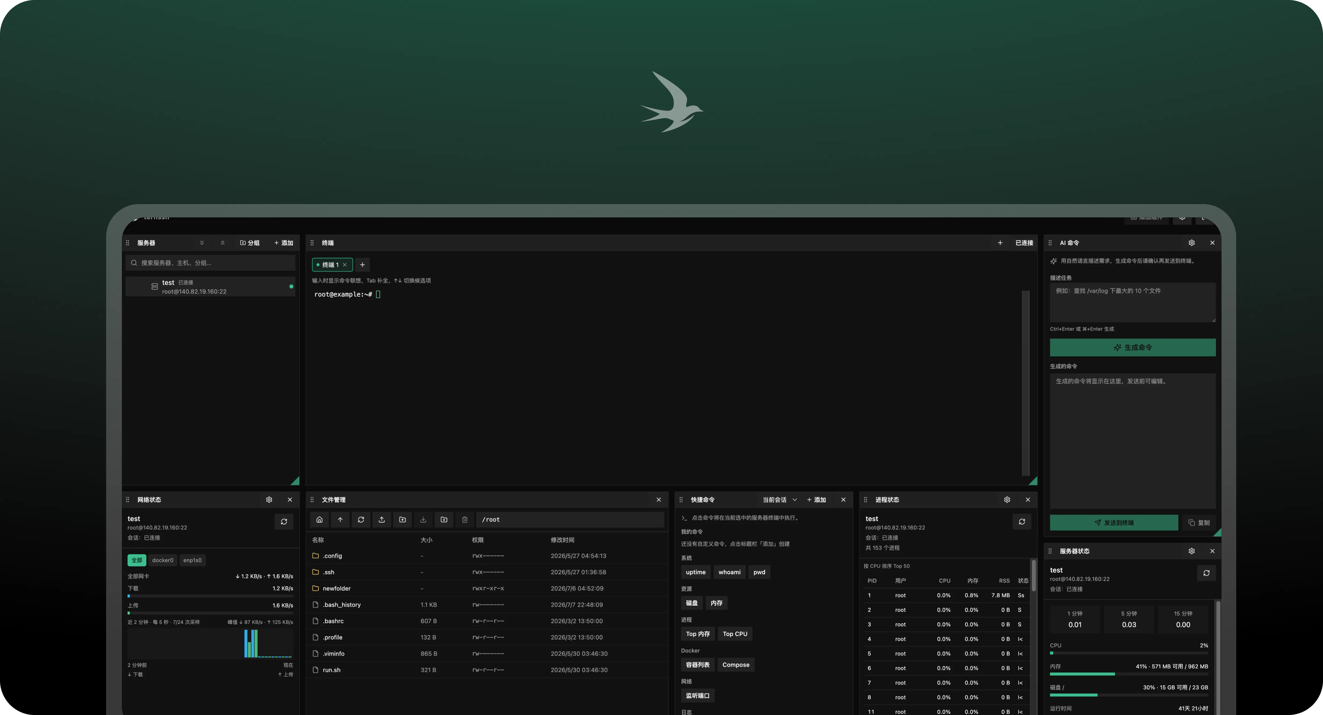Screen dimensions: 1323x715
Task: Select the enp1s0 interface filter
Action: (192, 560)
